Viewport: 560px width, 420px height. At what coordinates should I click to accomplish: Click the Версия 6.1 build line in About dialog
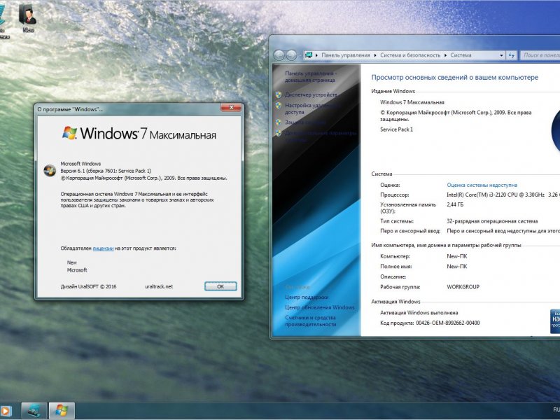point(106,171)
